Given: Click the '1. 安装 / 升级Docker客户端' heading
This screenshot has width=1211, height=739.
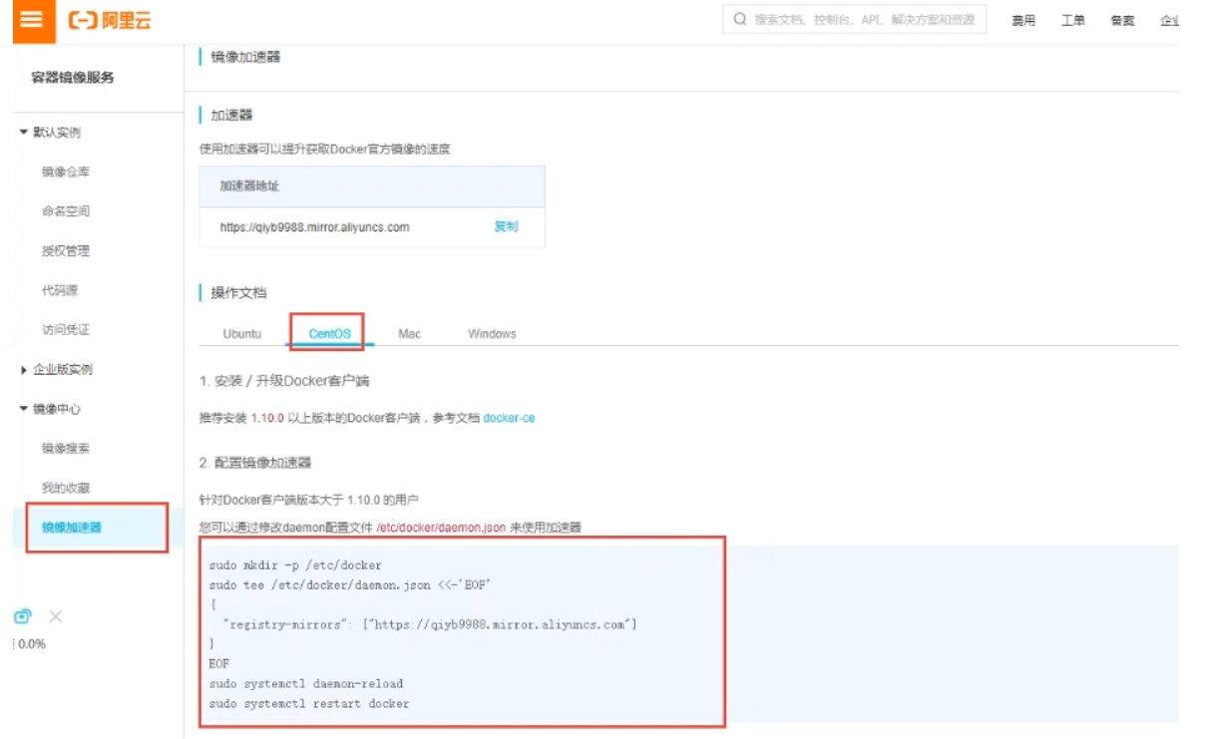Looking at the screenshot, I should 284,381.
